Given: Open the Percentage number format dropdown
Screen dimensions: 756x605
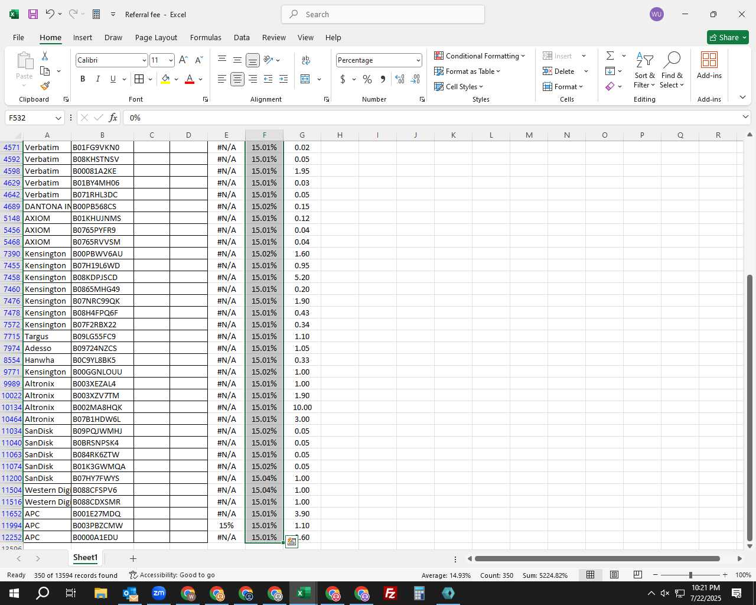Looking at the screenshot, I should [x=418, y=60].
